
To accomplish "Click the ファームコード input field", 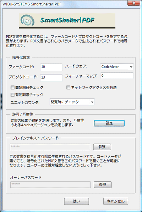I will click(x=51, y=67).
